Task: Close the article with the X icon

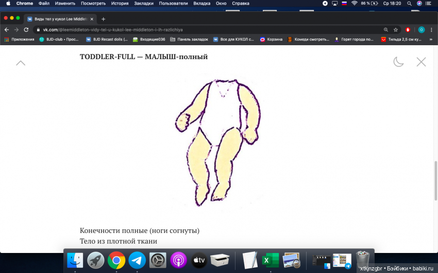Action: pos(421,62)
